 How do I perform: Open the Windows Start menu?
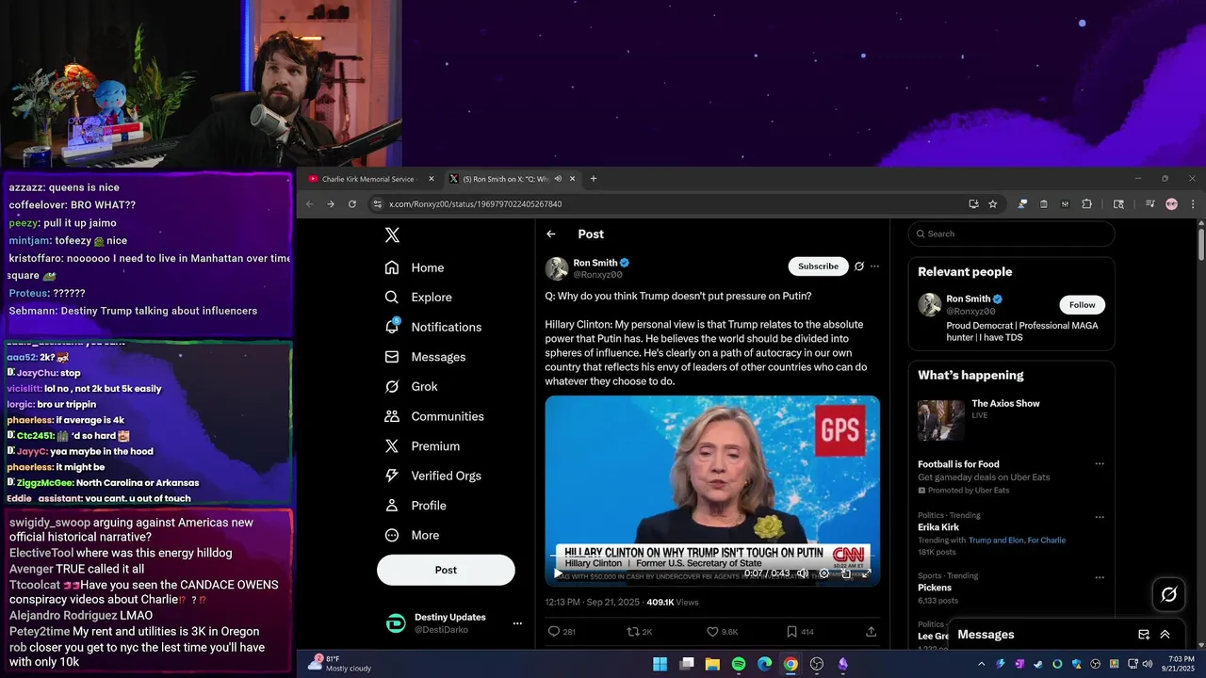click(660, 664)
